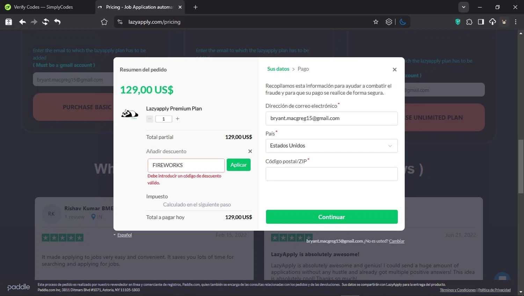The width and height of the screenshot is (524, 296).
Task: Click the PURCHASE BASIC button behind the dialog
Action: [73, 107]
